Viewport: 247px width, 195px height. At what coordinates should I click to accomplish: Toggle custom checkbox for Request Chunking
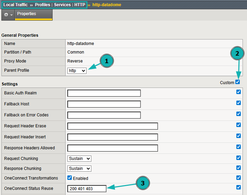[x=238, y=158]
